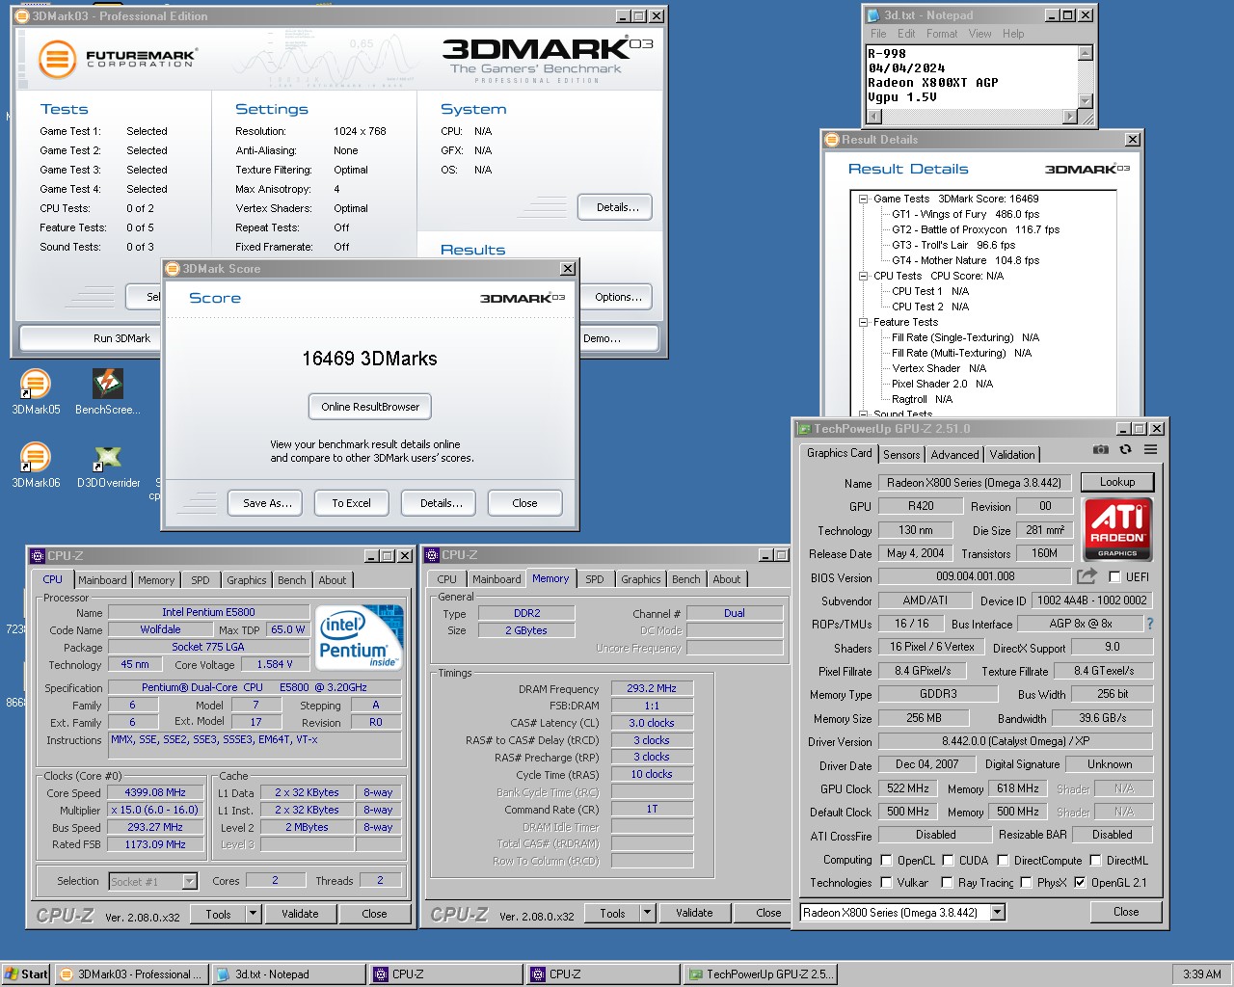
Task: Switch to the first CPU-Z taskbar button
Action: point(445,974)
